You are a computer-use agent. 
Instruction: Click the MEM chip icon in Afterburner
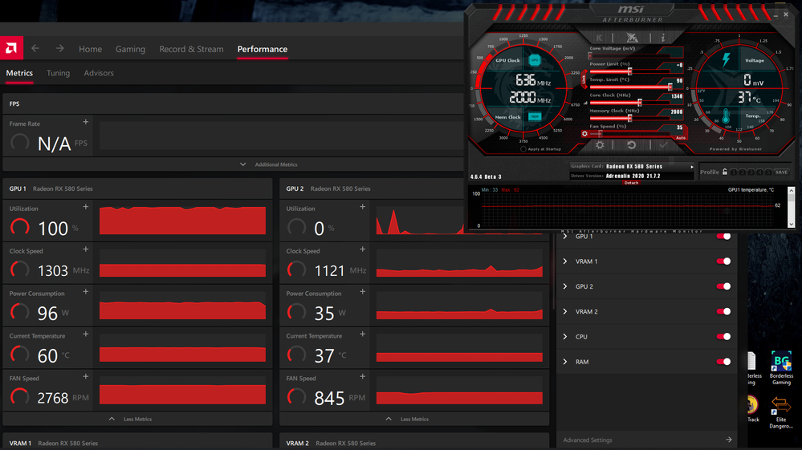535,117
